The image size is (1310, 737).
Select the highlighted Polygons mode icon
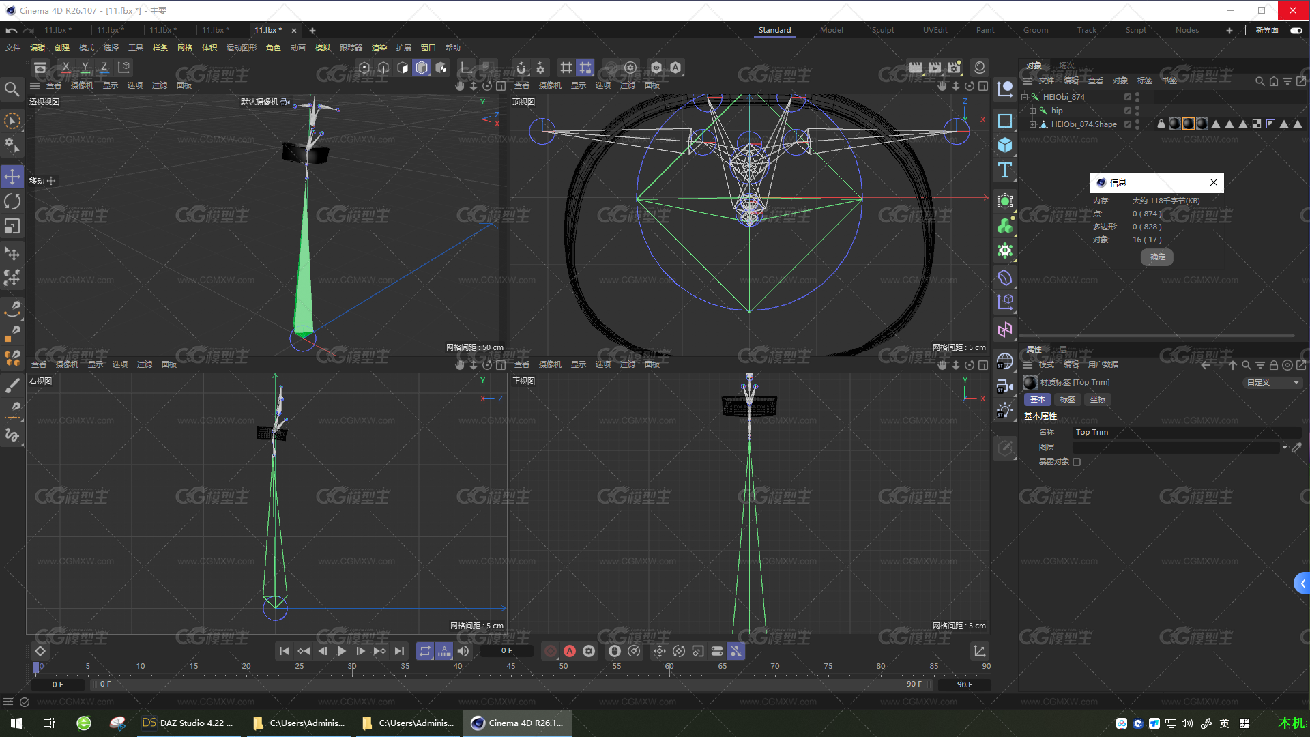coord(422,68)
